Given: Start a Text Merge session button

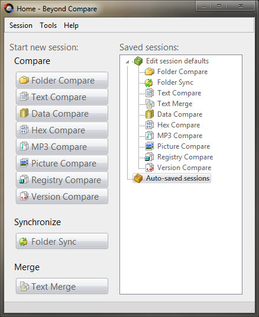Looking at the screenshot, I should 62,286.
